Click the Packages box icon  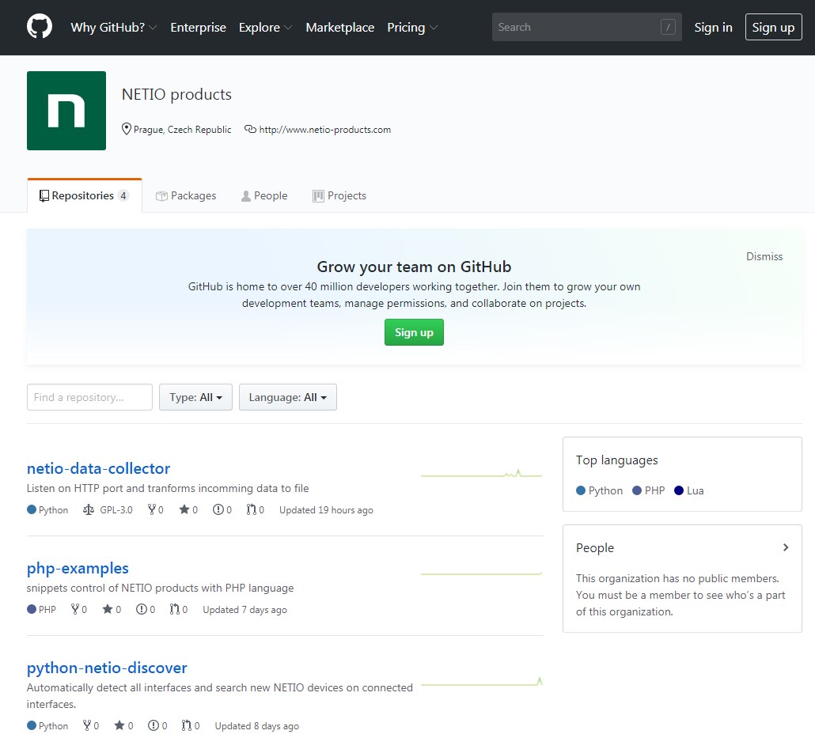tap(161, 196)
